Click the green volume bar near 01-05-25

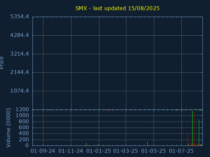[147, 144]
